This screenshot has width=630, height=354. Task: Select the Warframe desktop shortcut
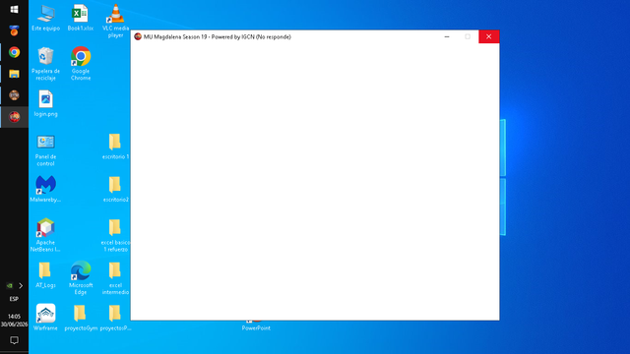pos(45,318)
